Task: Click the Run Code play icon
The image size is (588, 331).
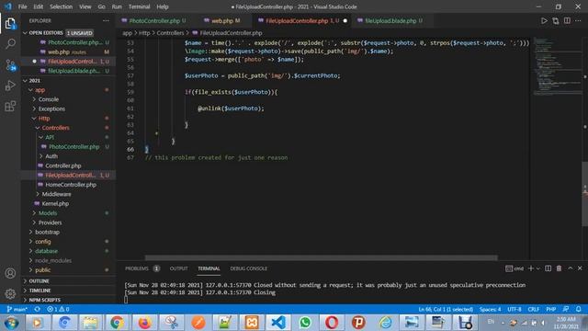Action: pyautogui.click(x=544, y=20)
